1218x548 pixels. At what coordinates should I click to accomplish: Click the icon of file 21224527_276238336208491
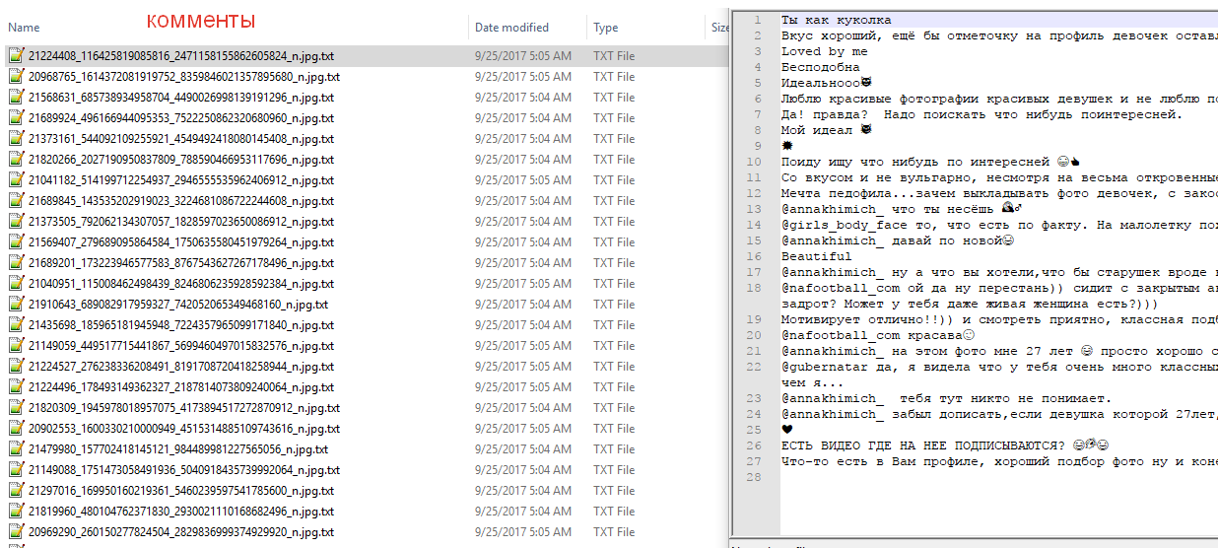16,367
